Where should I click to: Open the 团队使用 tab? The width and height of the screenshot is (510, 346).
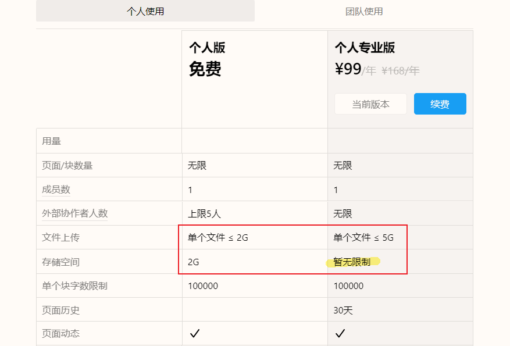(364, 11)
